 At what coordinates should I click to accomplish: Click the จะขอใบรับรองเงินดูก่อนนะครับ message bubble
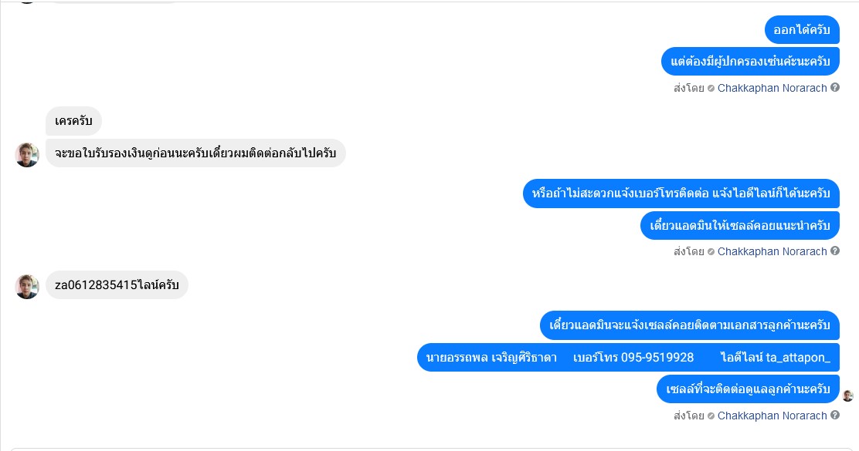point(195,153)
